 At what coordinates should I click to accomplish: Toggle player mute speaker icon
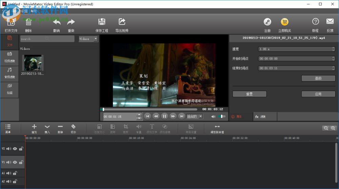[x=213, y=117]
